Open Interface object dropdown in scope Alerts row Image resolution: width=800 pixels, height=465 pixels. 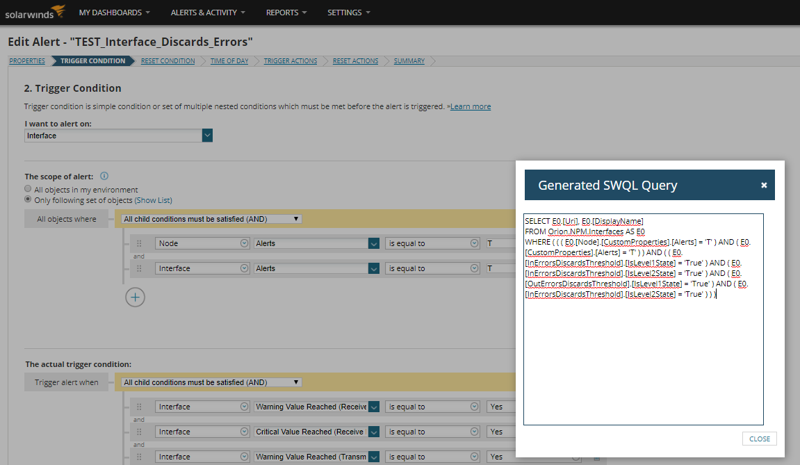coord(202,268)
